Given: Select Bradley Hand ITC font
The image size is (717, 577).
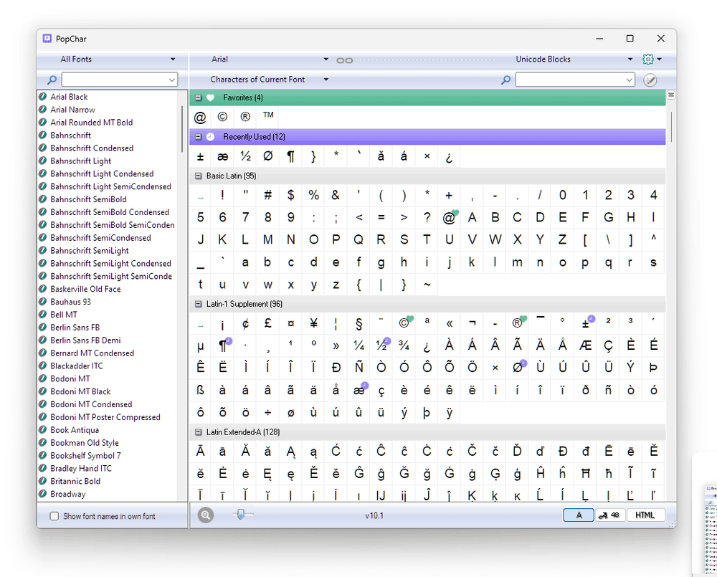Looking at the screenshot, I should coord(81,468).
